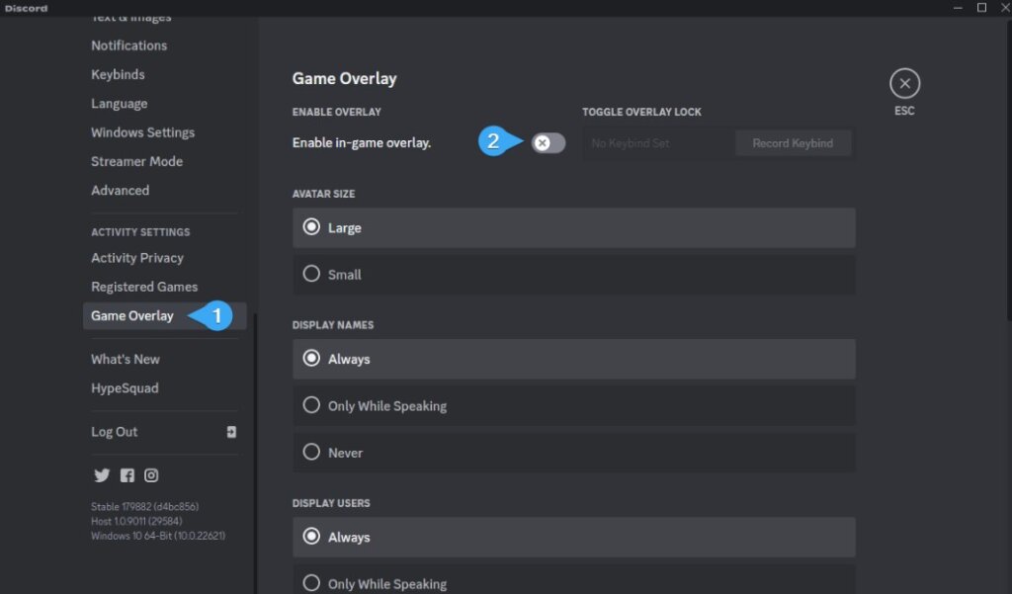Set Display Names to Never
This screenshot has height=594, width=1012.
click(574, 453)
